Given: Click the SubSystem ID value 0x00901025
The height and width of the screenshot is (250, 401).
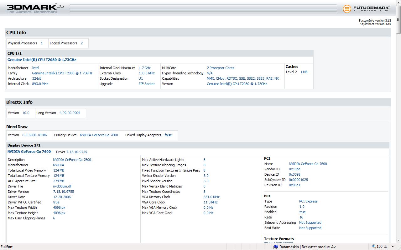Looking at the screenshot, I should coord(298,180).
